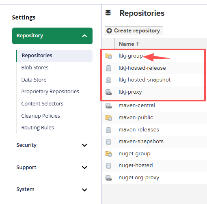
Task: Open Cleanup Policies menu item
Action: [41, 116]
